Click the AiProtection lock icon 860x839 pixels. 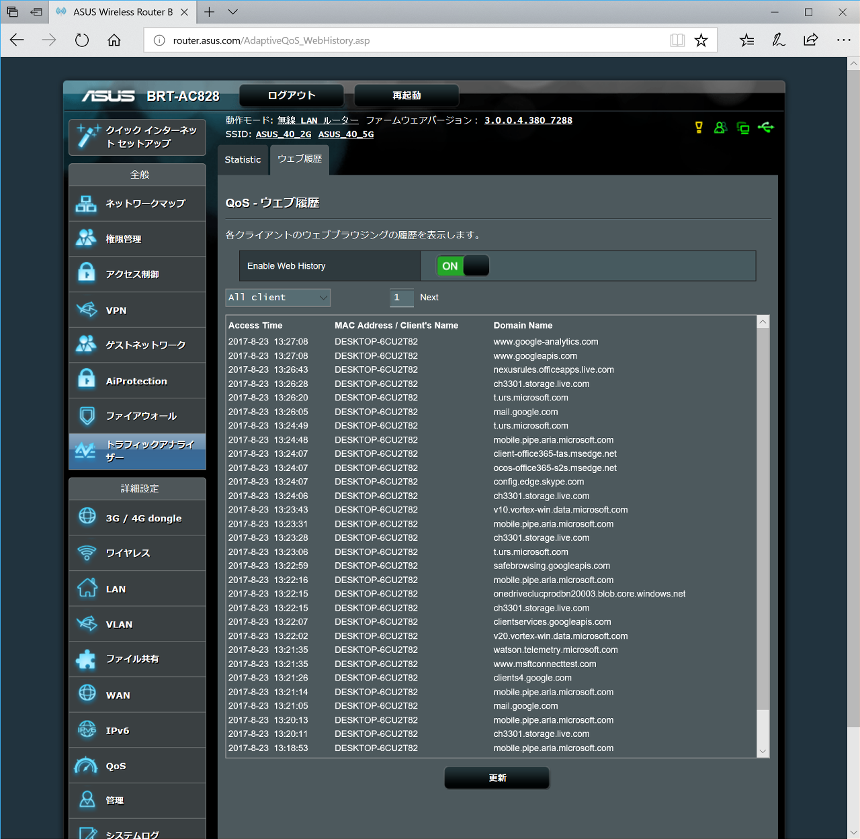coord(86,380)
